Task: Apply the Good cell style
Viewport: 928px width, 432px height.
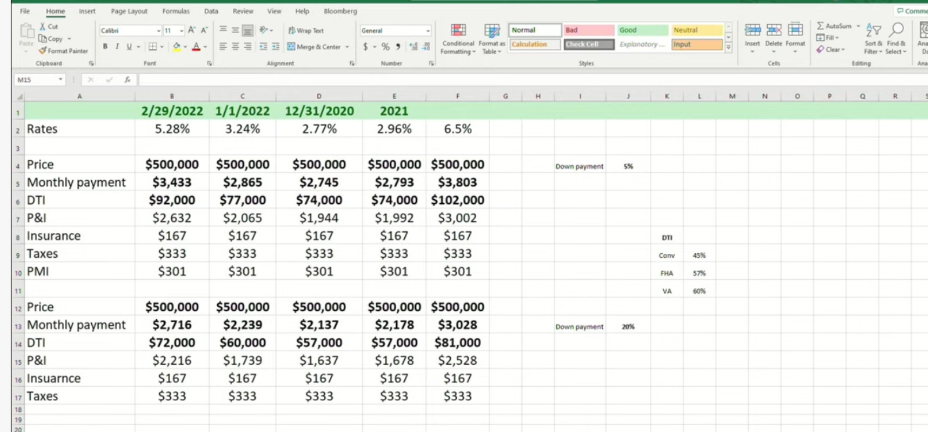Action: [x=643, y=30]
